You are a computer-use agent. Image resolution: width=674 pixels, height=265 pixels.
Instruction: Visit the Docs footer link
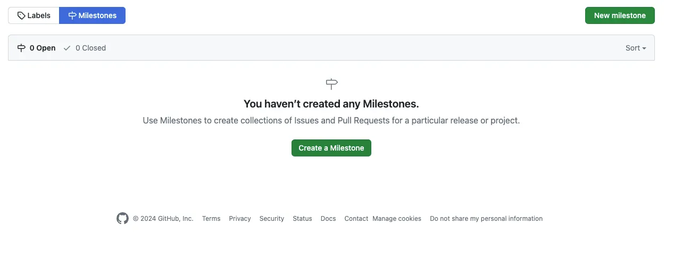click(x=328, y=219)
